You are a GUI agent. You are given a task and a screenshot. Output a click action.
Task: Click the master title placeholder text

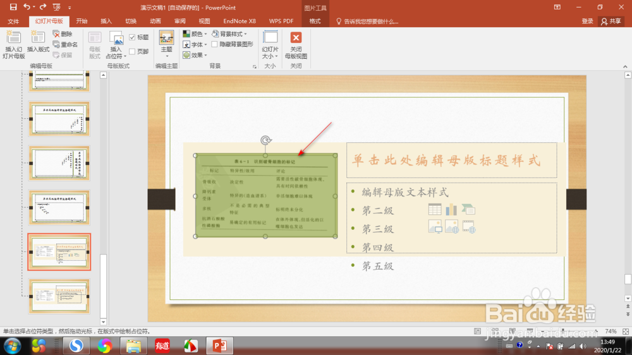pyautogui.click(x=446, y=160)
